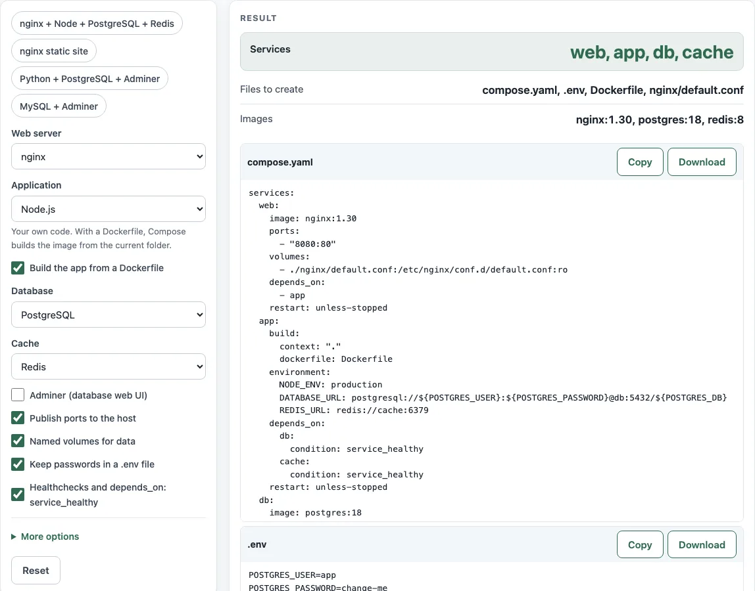Copy the .env file contents
755x591 pixels.
pyautogui.click(x=640, y=545)
